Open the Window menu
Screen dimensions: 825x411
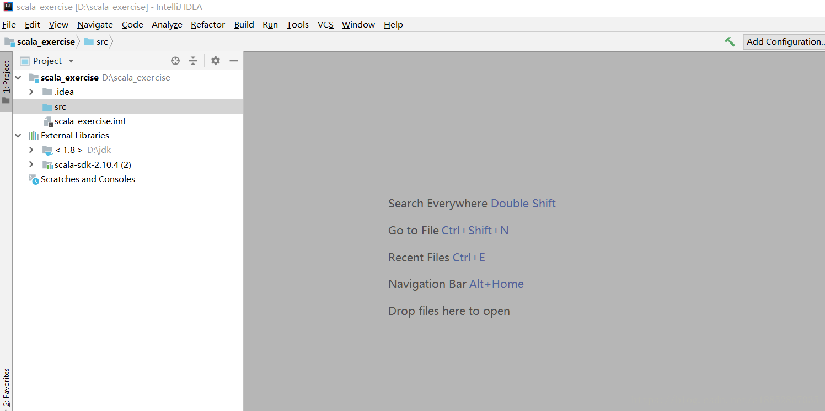tap(358, 24)
